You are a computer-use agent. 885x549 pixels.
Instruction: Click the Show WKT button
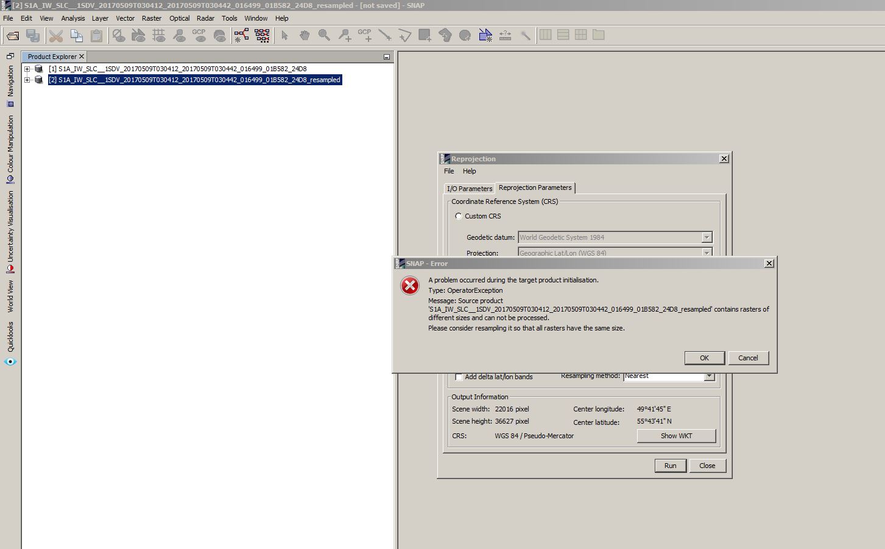tap(676, 436)
